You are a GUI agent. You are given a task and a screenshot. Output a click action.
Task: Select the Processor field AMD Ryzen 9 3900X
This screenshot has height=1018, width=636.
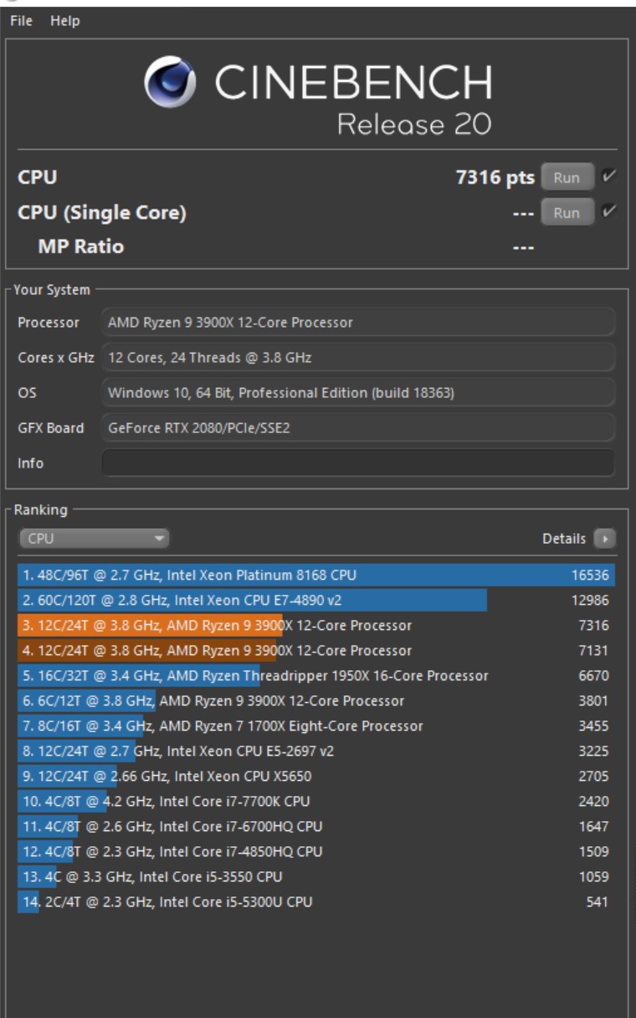[358, 323]
